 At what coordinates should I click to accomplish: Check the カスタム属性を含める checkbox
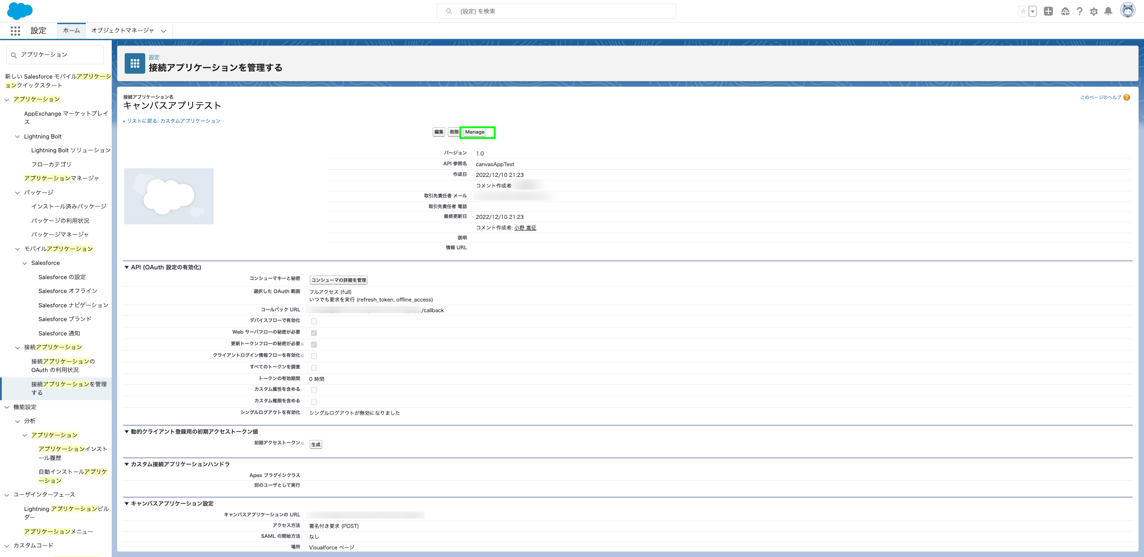point(315,389)
